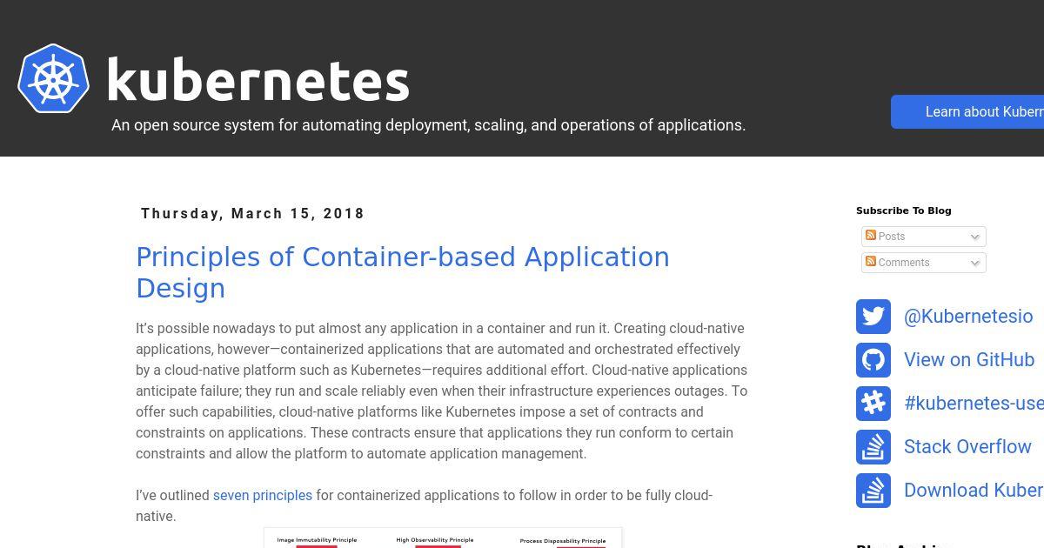Click the icon beside Stack Overflow
Image resolution: width=1044 pixels, height=548 pixels.
point(873,447)
